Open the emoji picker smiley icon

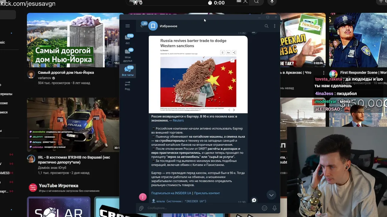[265, 208]
